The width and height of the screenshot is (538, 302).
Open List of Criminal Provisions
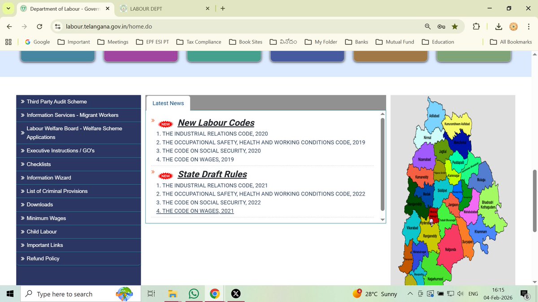pyautogui.click(x=78, y=191)
